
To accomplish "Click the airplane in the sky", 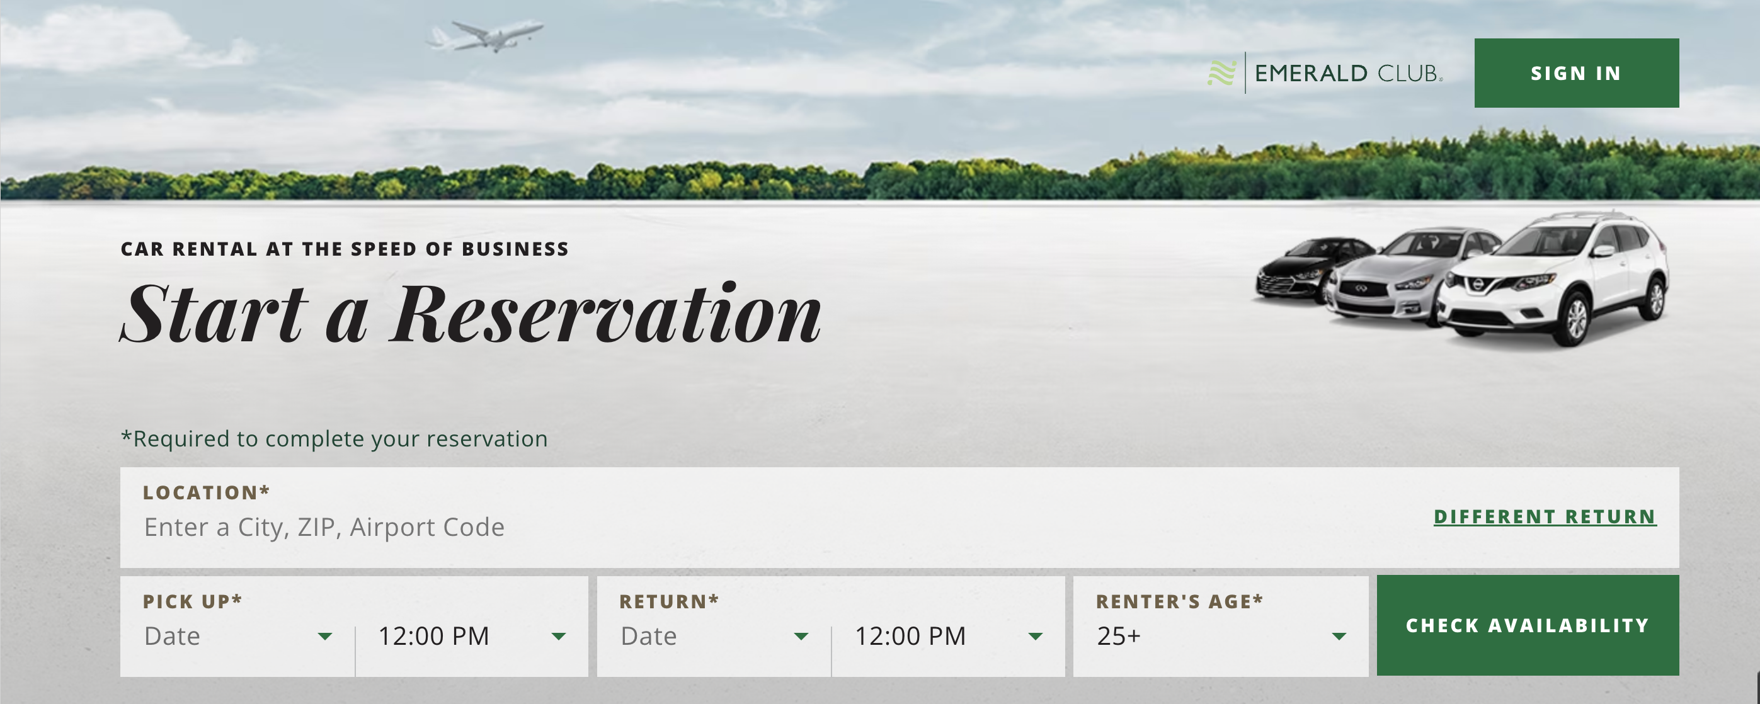I will point(486,35).
